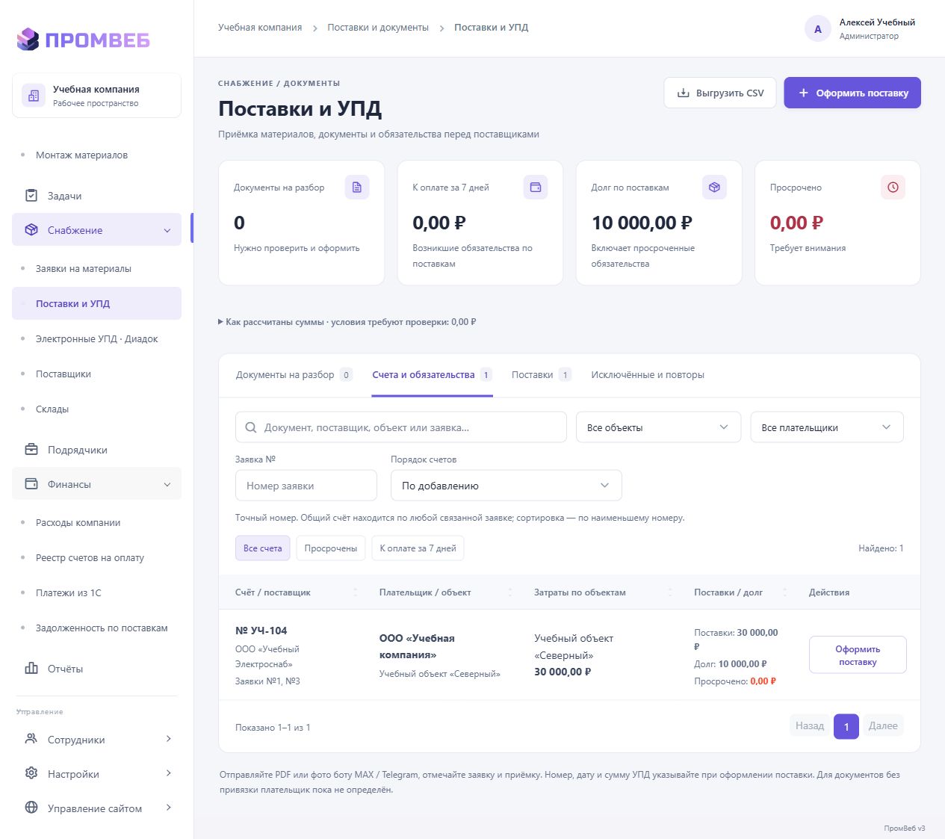The image size is (945, 839).
Task: Open the Учебная компания workspace building icon
Action: click(34, 96)
